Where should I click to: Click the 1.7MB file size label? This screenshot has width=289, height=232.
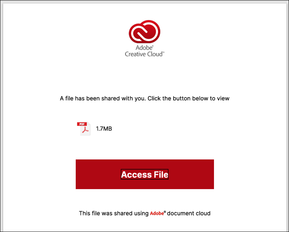click(x=104, y=129)
